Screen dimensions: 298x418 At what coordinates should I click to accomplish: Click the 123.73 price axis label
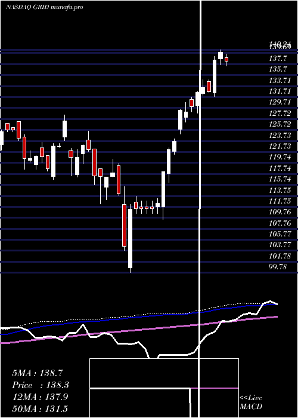pyautogui.click(x=280, y=135)
